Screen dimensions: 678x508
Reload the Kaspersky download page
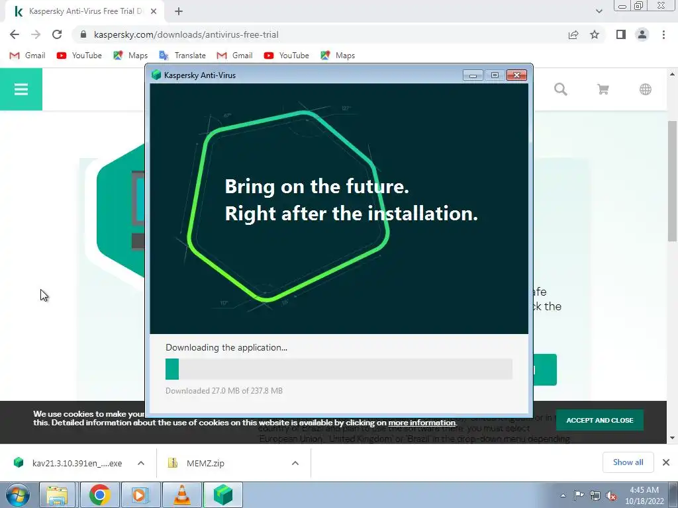(57, 34)
